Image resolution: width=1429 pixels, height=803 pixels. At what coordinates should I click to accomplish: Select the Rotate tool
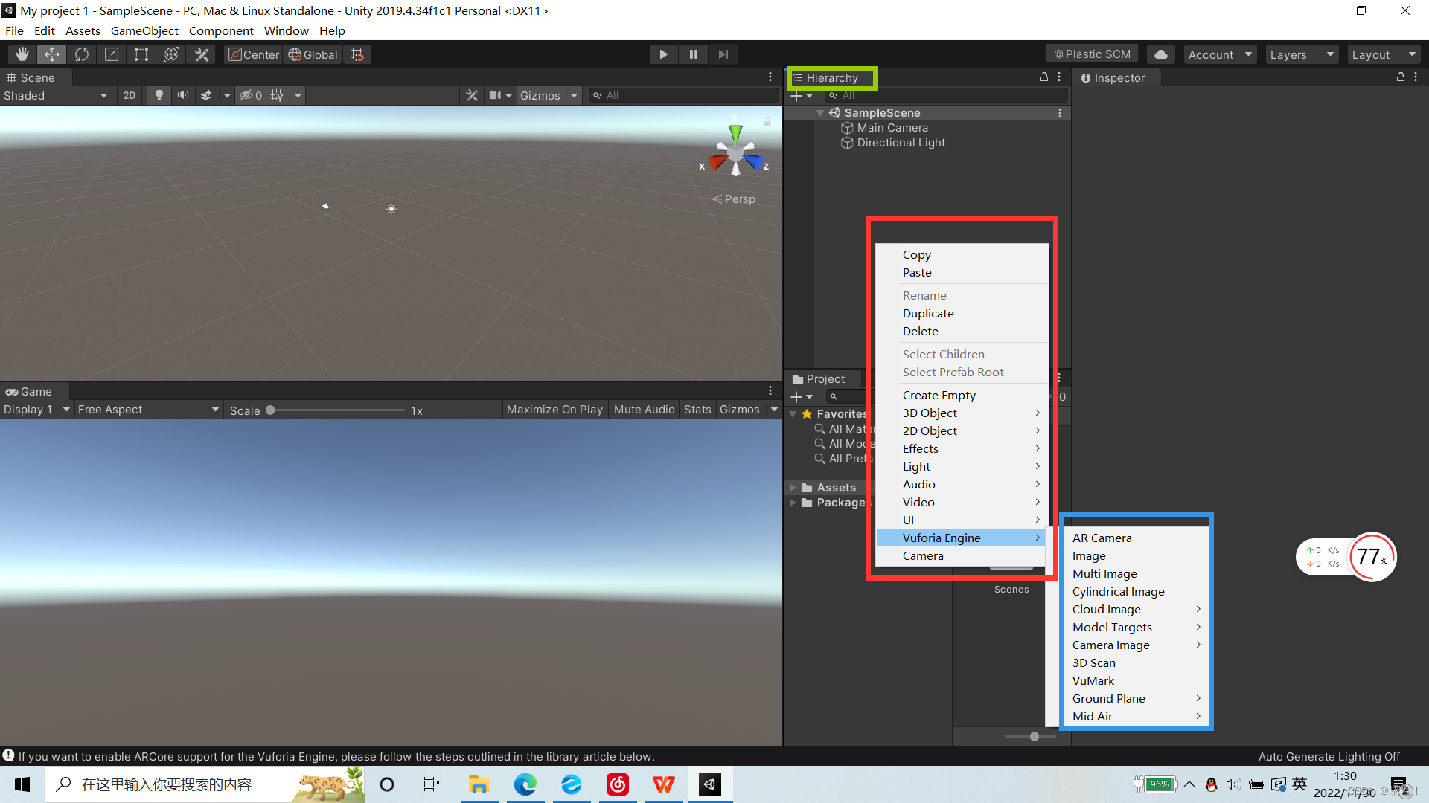(81, 54)
